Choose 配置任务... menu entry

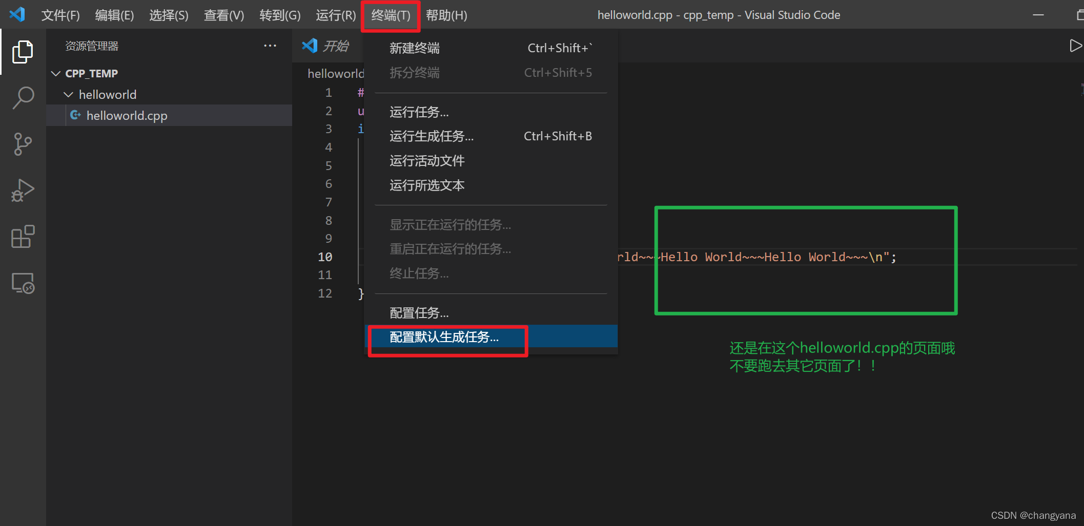(x=491, y=313)
